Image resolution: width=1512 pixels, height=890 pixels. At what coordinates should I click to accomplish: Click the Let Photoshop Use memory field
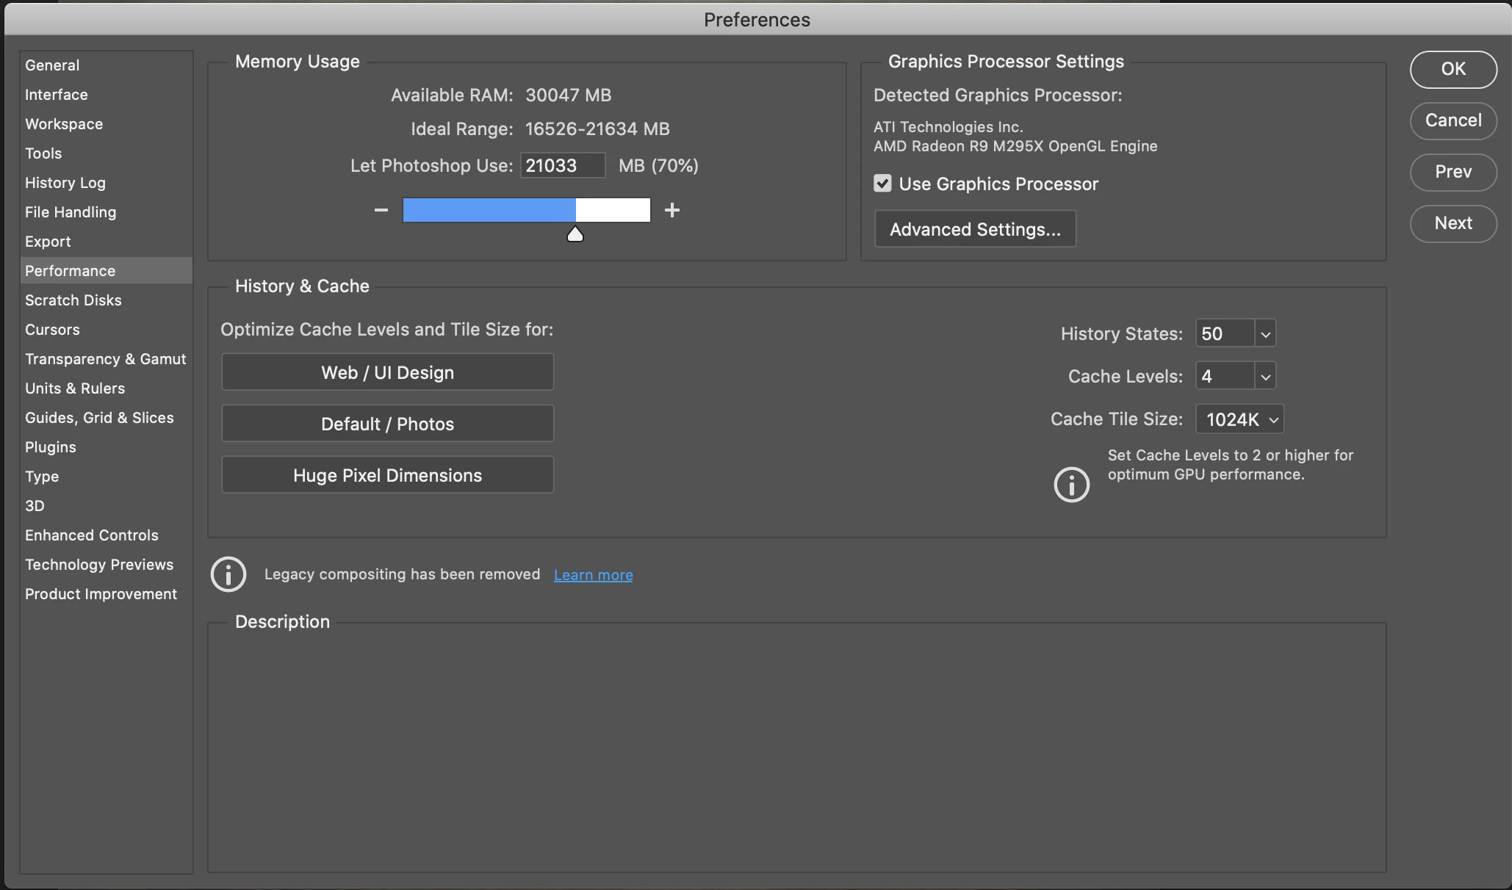[562, 166]
